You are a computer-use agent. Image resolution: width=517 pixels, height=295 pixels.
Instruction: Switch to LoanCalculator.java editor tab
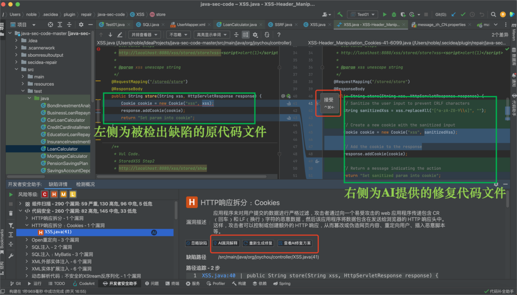click(x=240, y=24)
